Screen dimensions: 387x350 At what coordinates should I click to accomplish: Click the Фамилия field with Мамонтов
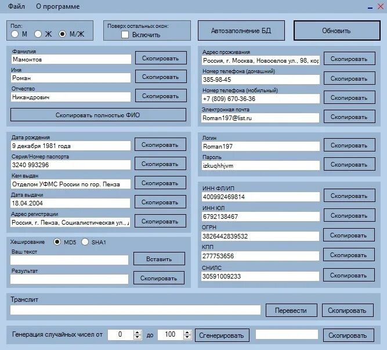click(71, 59)
